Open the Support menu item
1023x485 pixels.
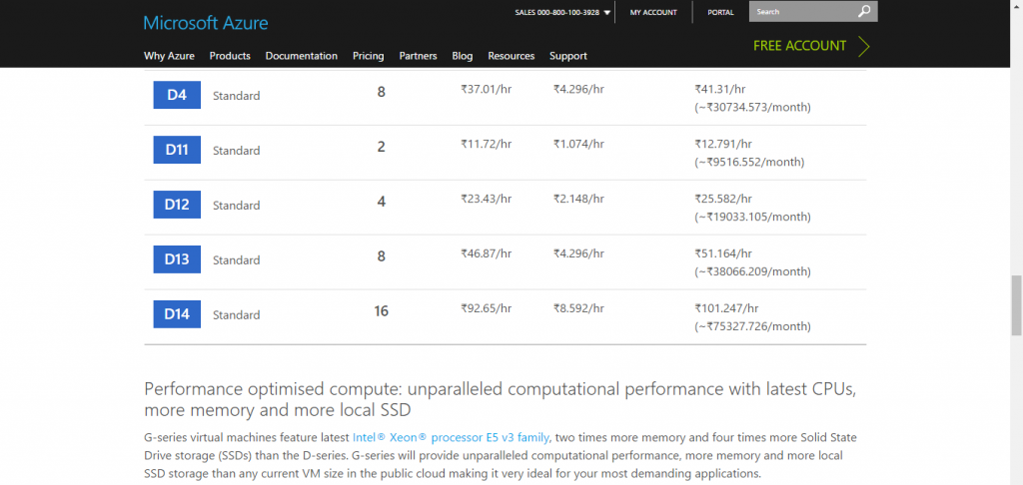click(x=567, y=56)
